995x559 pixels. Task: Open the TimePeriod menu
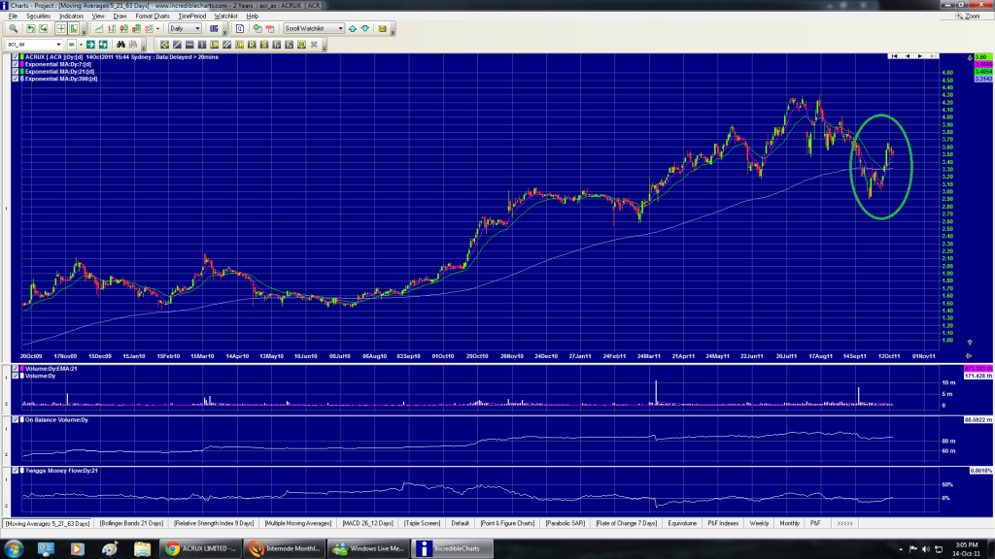point(192,16)
